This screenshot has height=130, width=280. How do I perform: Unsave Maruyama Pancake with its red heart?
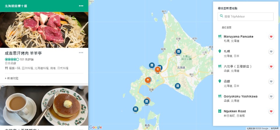tap(271, 37)
